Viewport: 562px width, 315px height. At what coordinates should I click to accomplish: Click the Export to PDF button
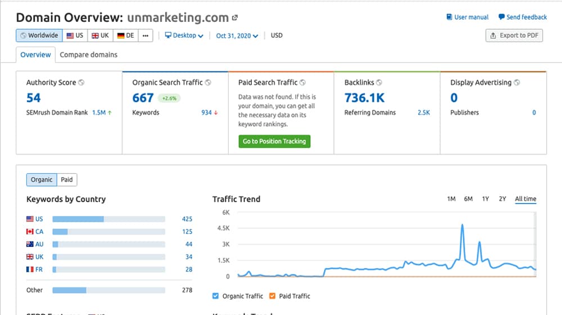coord(514,35)
